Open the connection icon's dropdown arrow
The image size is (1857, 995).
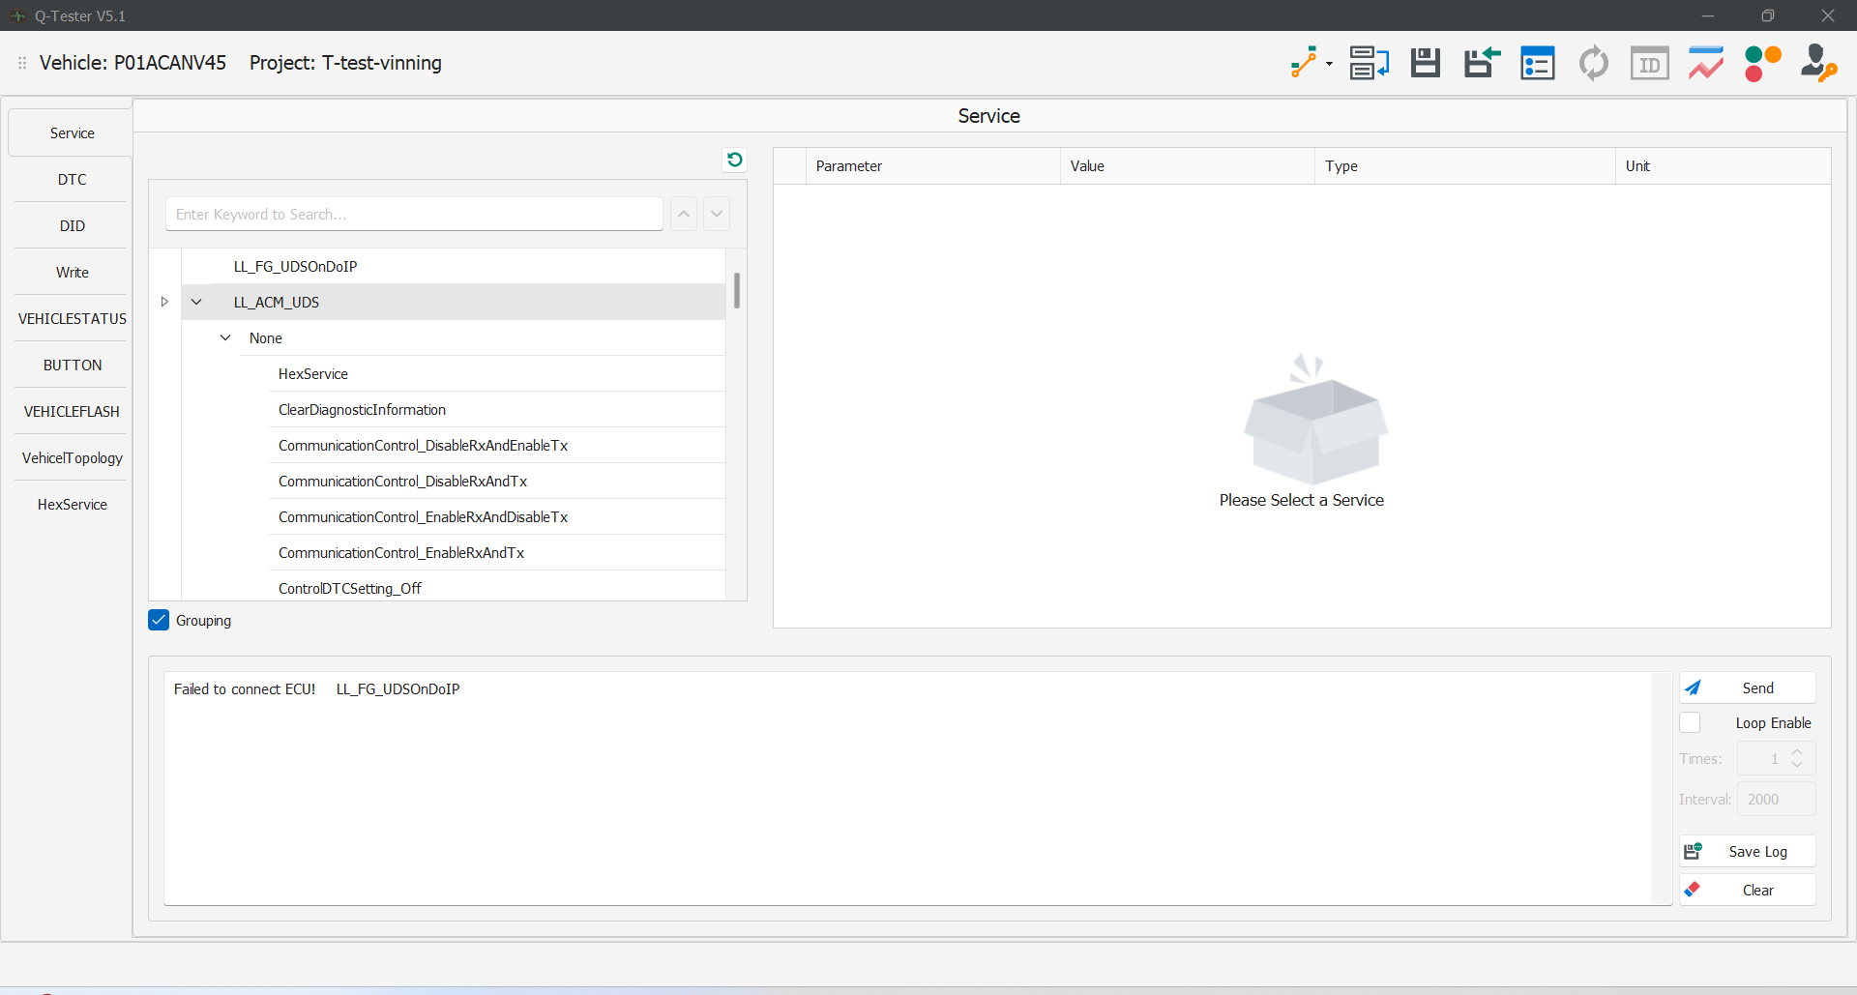1329,65
